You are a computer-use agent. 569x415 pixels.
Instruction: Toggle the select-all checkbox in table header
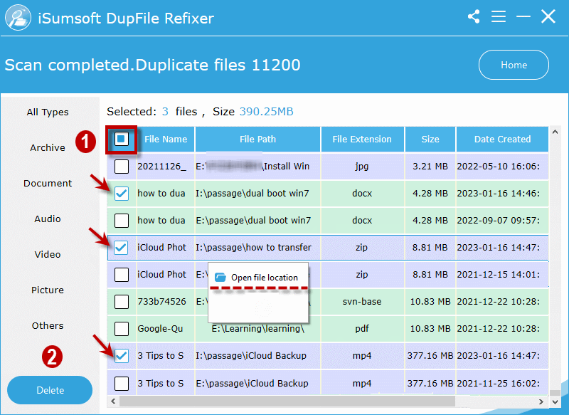pyautogui.click(x=122, y=139)
